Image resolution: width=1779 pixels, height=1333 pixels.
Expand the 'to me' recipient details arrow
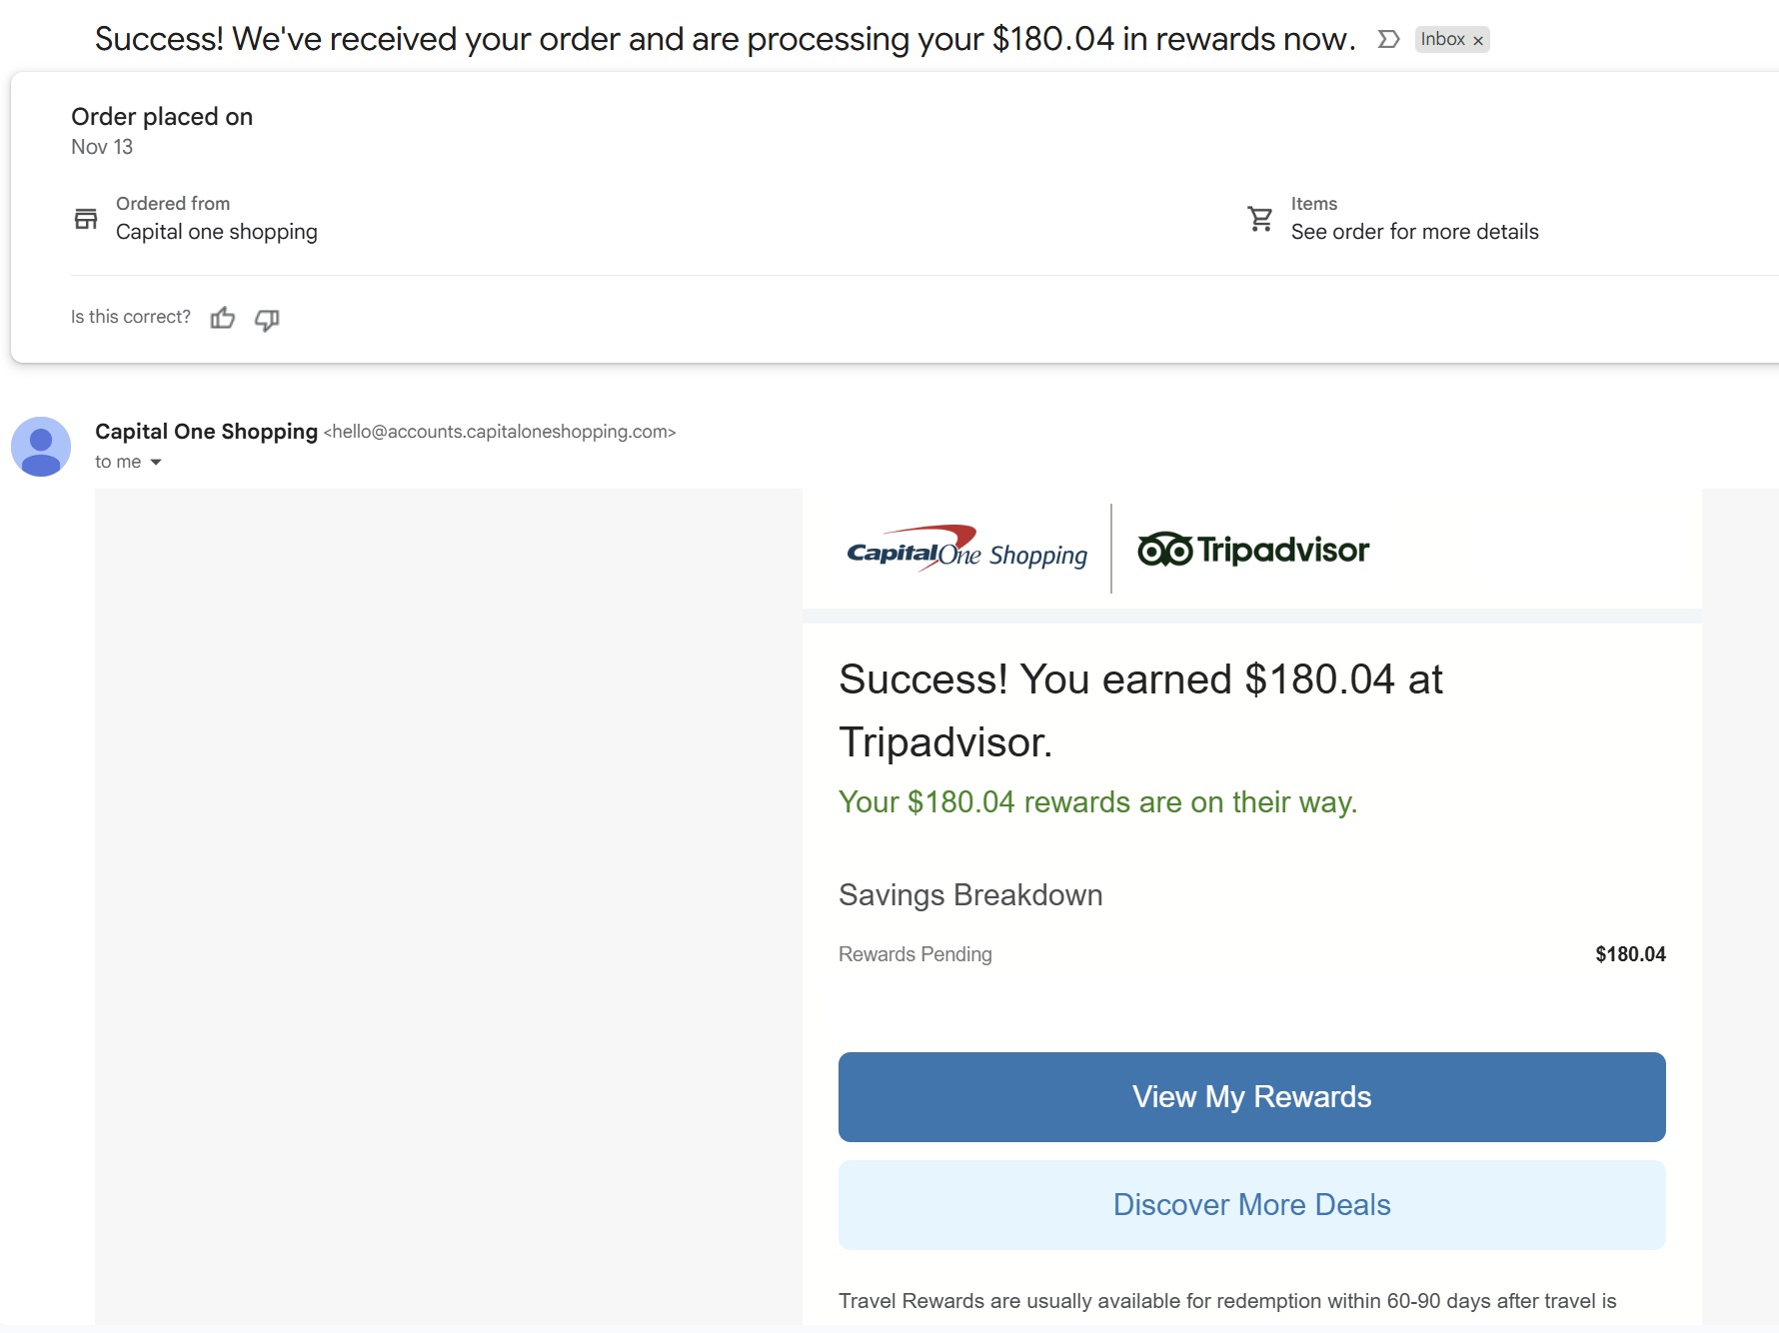pyautogui.click(x=156, y=462)
